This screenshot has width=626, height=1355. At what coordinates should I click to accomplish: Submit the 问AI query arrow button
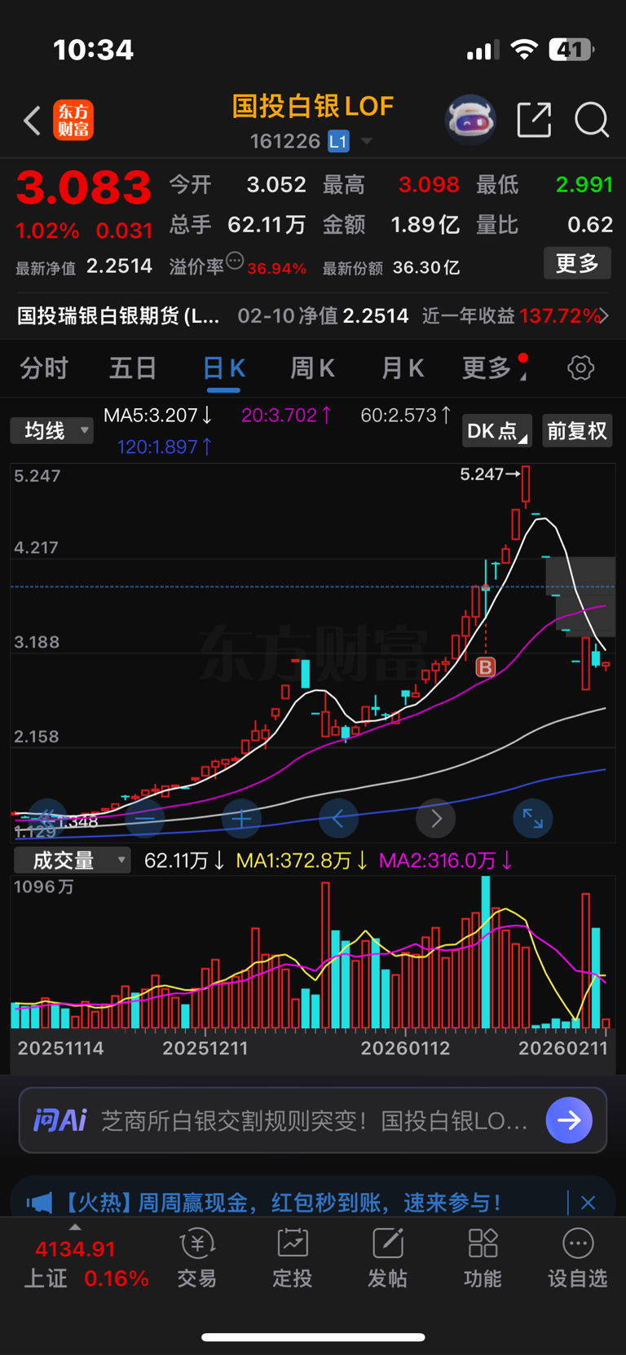point(569,1120)
